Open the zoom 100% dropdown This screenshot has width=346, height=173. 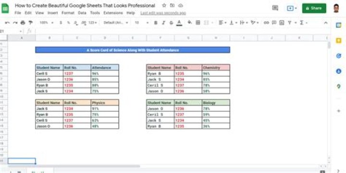(x=47, y=23)
